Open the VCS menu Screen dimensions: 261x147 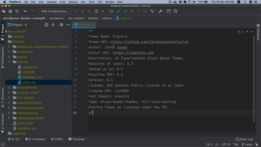coord(100,2)
